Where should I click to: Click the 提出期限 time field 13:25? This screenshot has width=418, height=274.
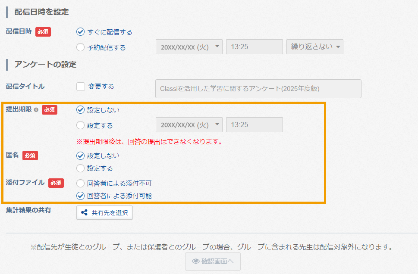click(255, 125)
